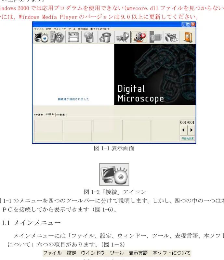This screenshot has width=224, height=260.
Task: Close the Digital Microscope window
Action: [193, 24]
